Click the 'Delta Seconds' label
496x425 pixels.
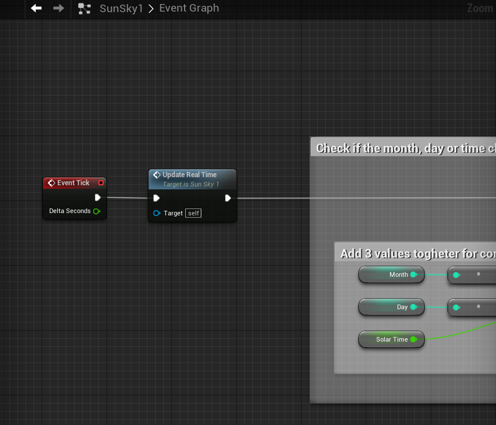(70, 211)
